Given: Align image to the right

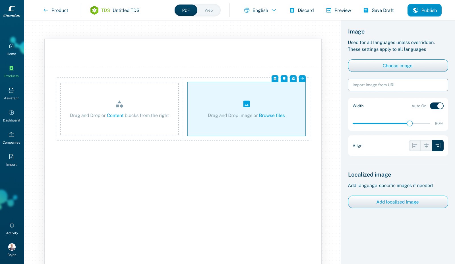Looking at the screenshot, I should click(x=438, y=146).
